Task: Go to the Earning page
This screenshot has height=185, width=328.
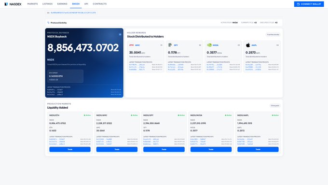Action: tap(62, 4)
